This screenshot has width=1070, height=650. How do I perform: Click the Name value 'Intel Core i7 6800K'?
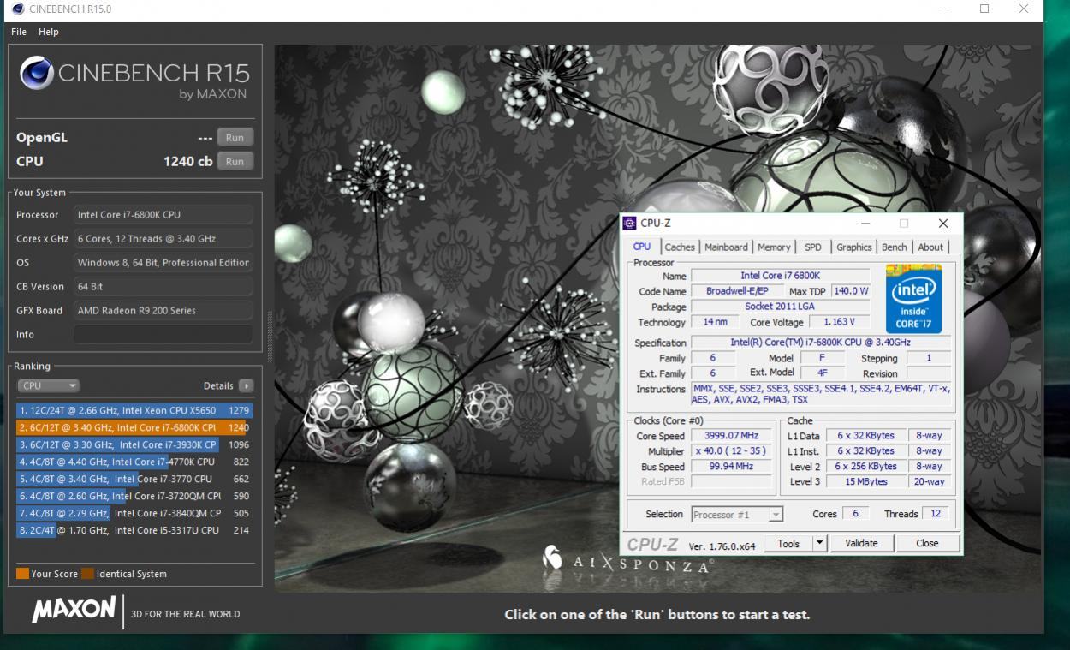point(780,276)
